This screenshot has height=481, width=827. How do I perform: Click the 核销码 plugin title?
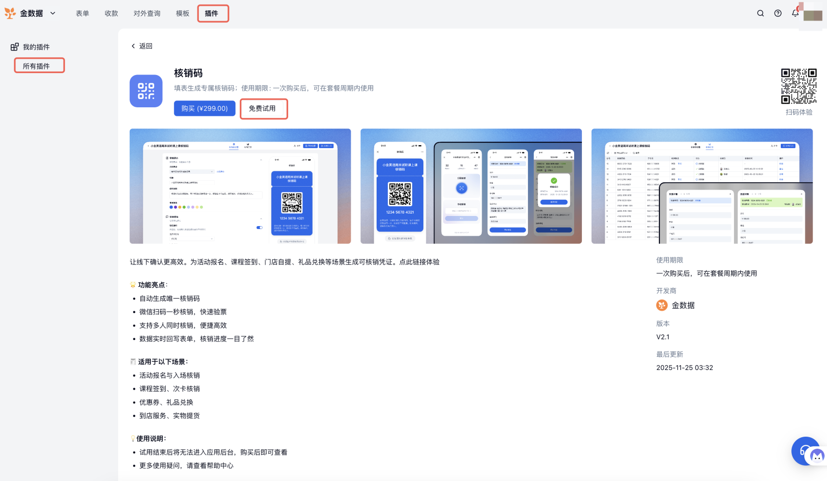click(x=188, y=73)
